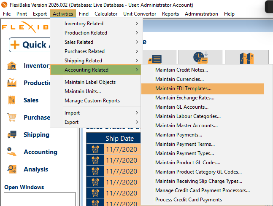Expand the Import submenu arrow
Image resolution: width=273 pixels, height=206 pixels.
(137, 113)
